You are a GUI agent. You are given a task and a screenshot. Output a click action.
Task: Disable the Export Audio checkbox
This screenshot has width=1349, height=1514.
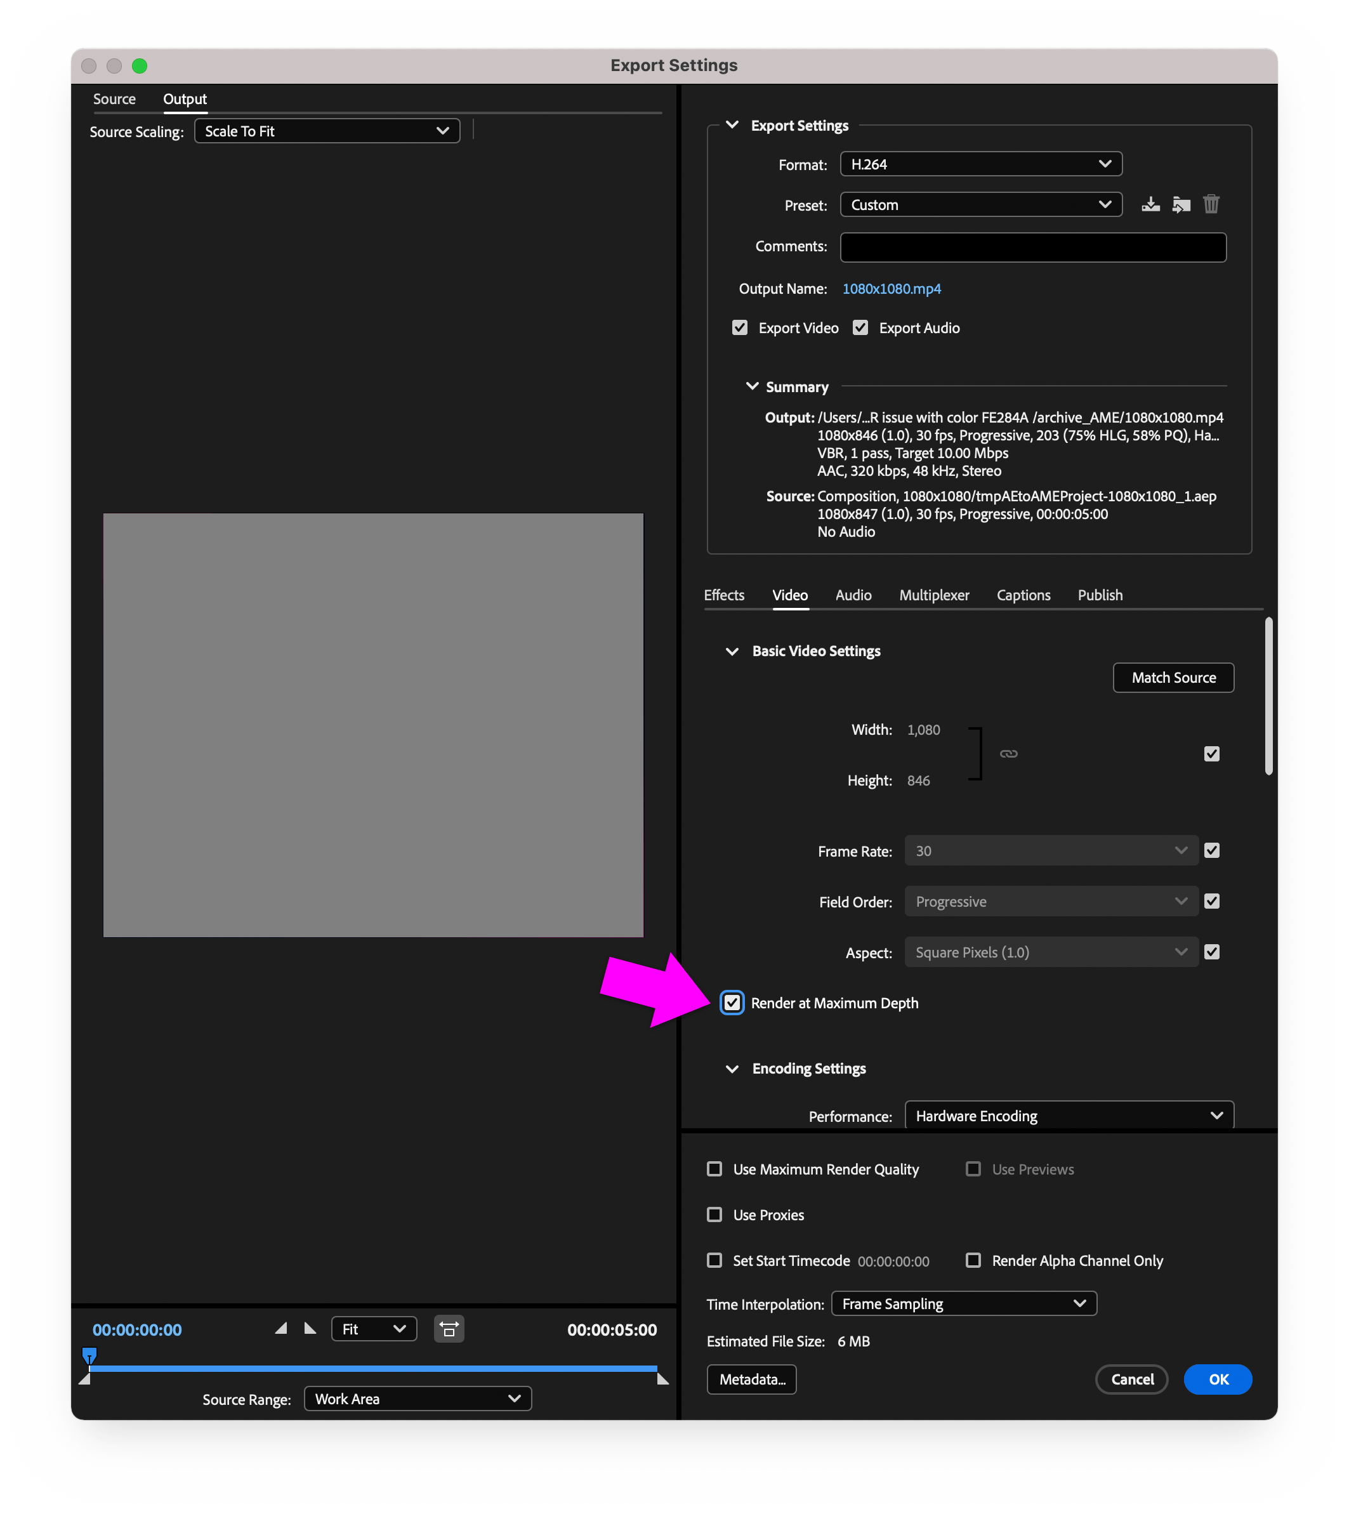pos(860,327)
